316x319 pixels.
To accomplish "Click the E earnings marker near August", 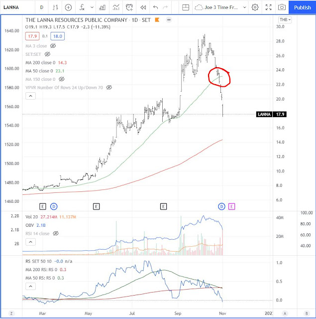I will tap(164, 206).
